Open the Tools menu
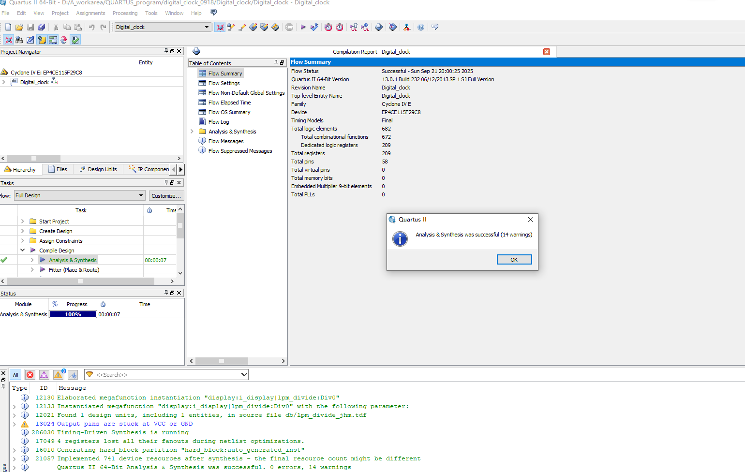The width and height of the screenshot is (745, 472). point(151,13)
